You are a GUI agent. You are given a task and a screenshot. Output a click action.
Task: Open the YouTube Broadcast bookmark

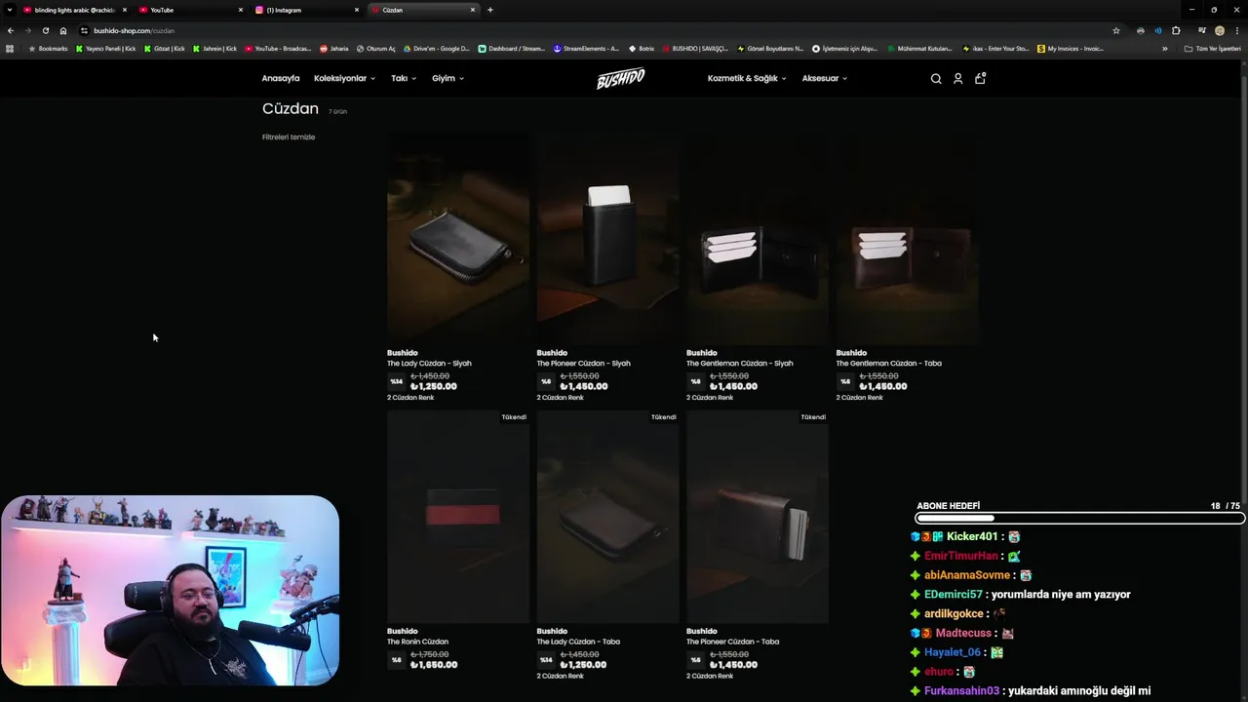(x=278, y=49)
